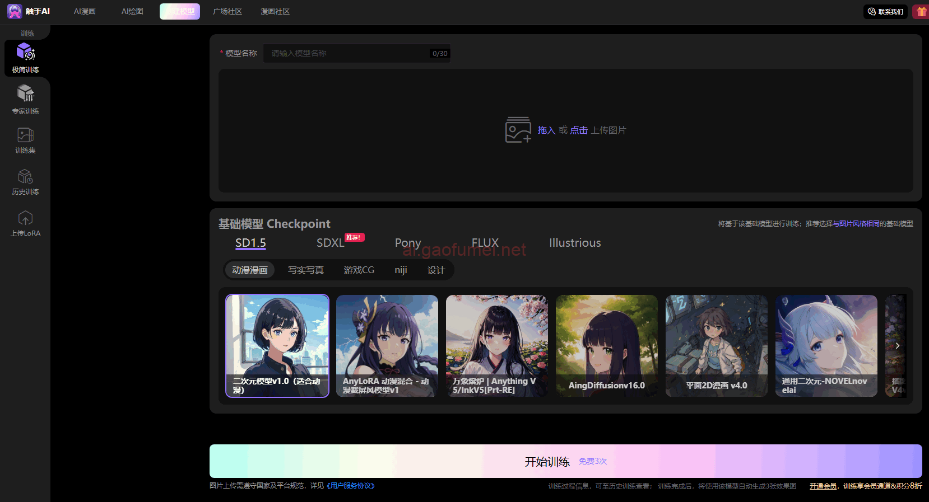Click the gift icon at top right
Viewport: 929px width, 502px height.
pyautogui.click(x=921, y=11)
